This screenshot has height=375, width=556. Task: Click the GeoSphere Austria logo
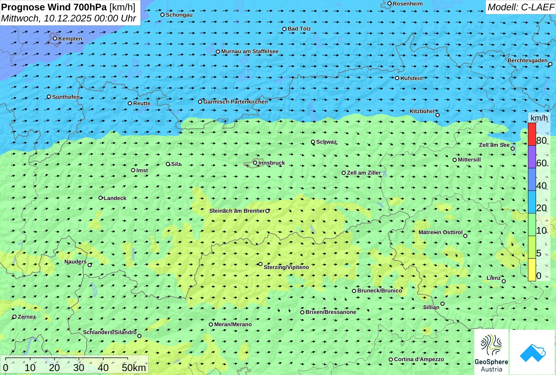click(491, 352)
